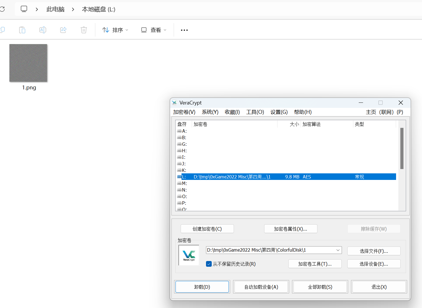Click 选择文件(F)... button
This screenshot has width=422, height=308.
pos(374,251)
